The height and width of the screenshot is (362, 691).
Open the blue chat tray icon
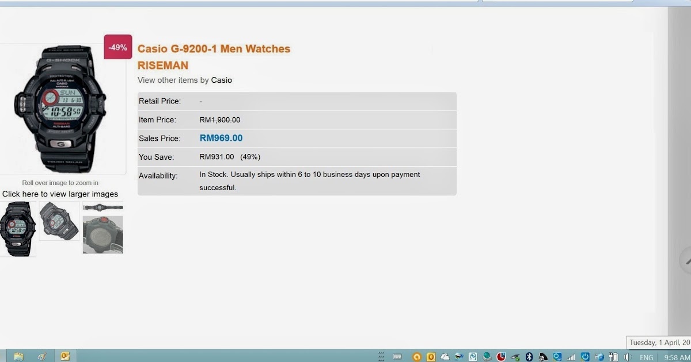click(557, 356)
